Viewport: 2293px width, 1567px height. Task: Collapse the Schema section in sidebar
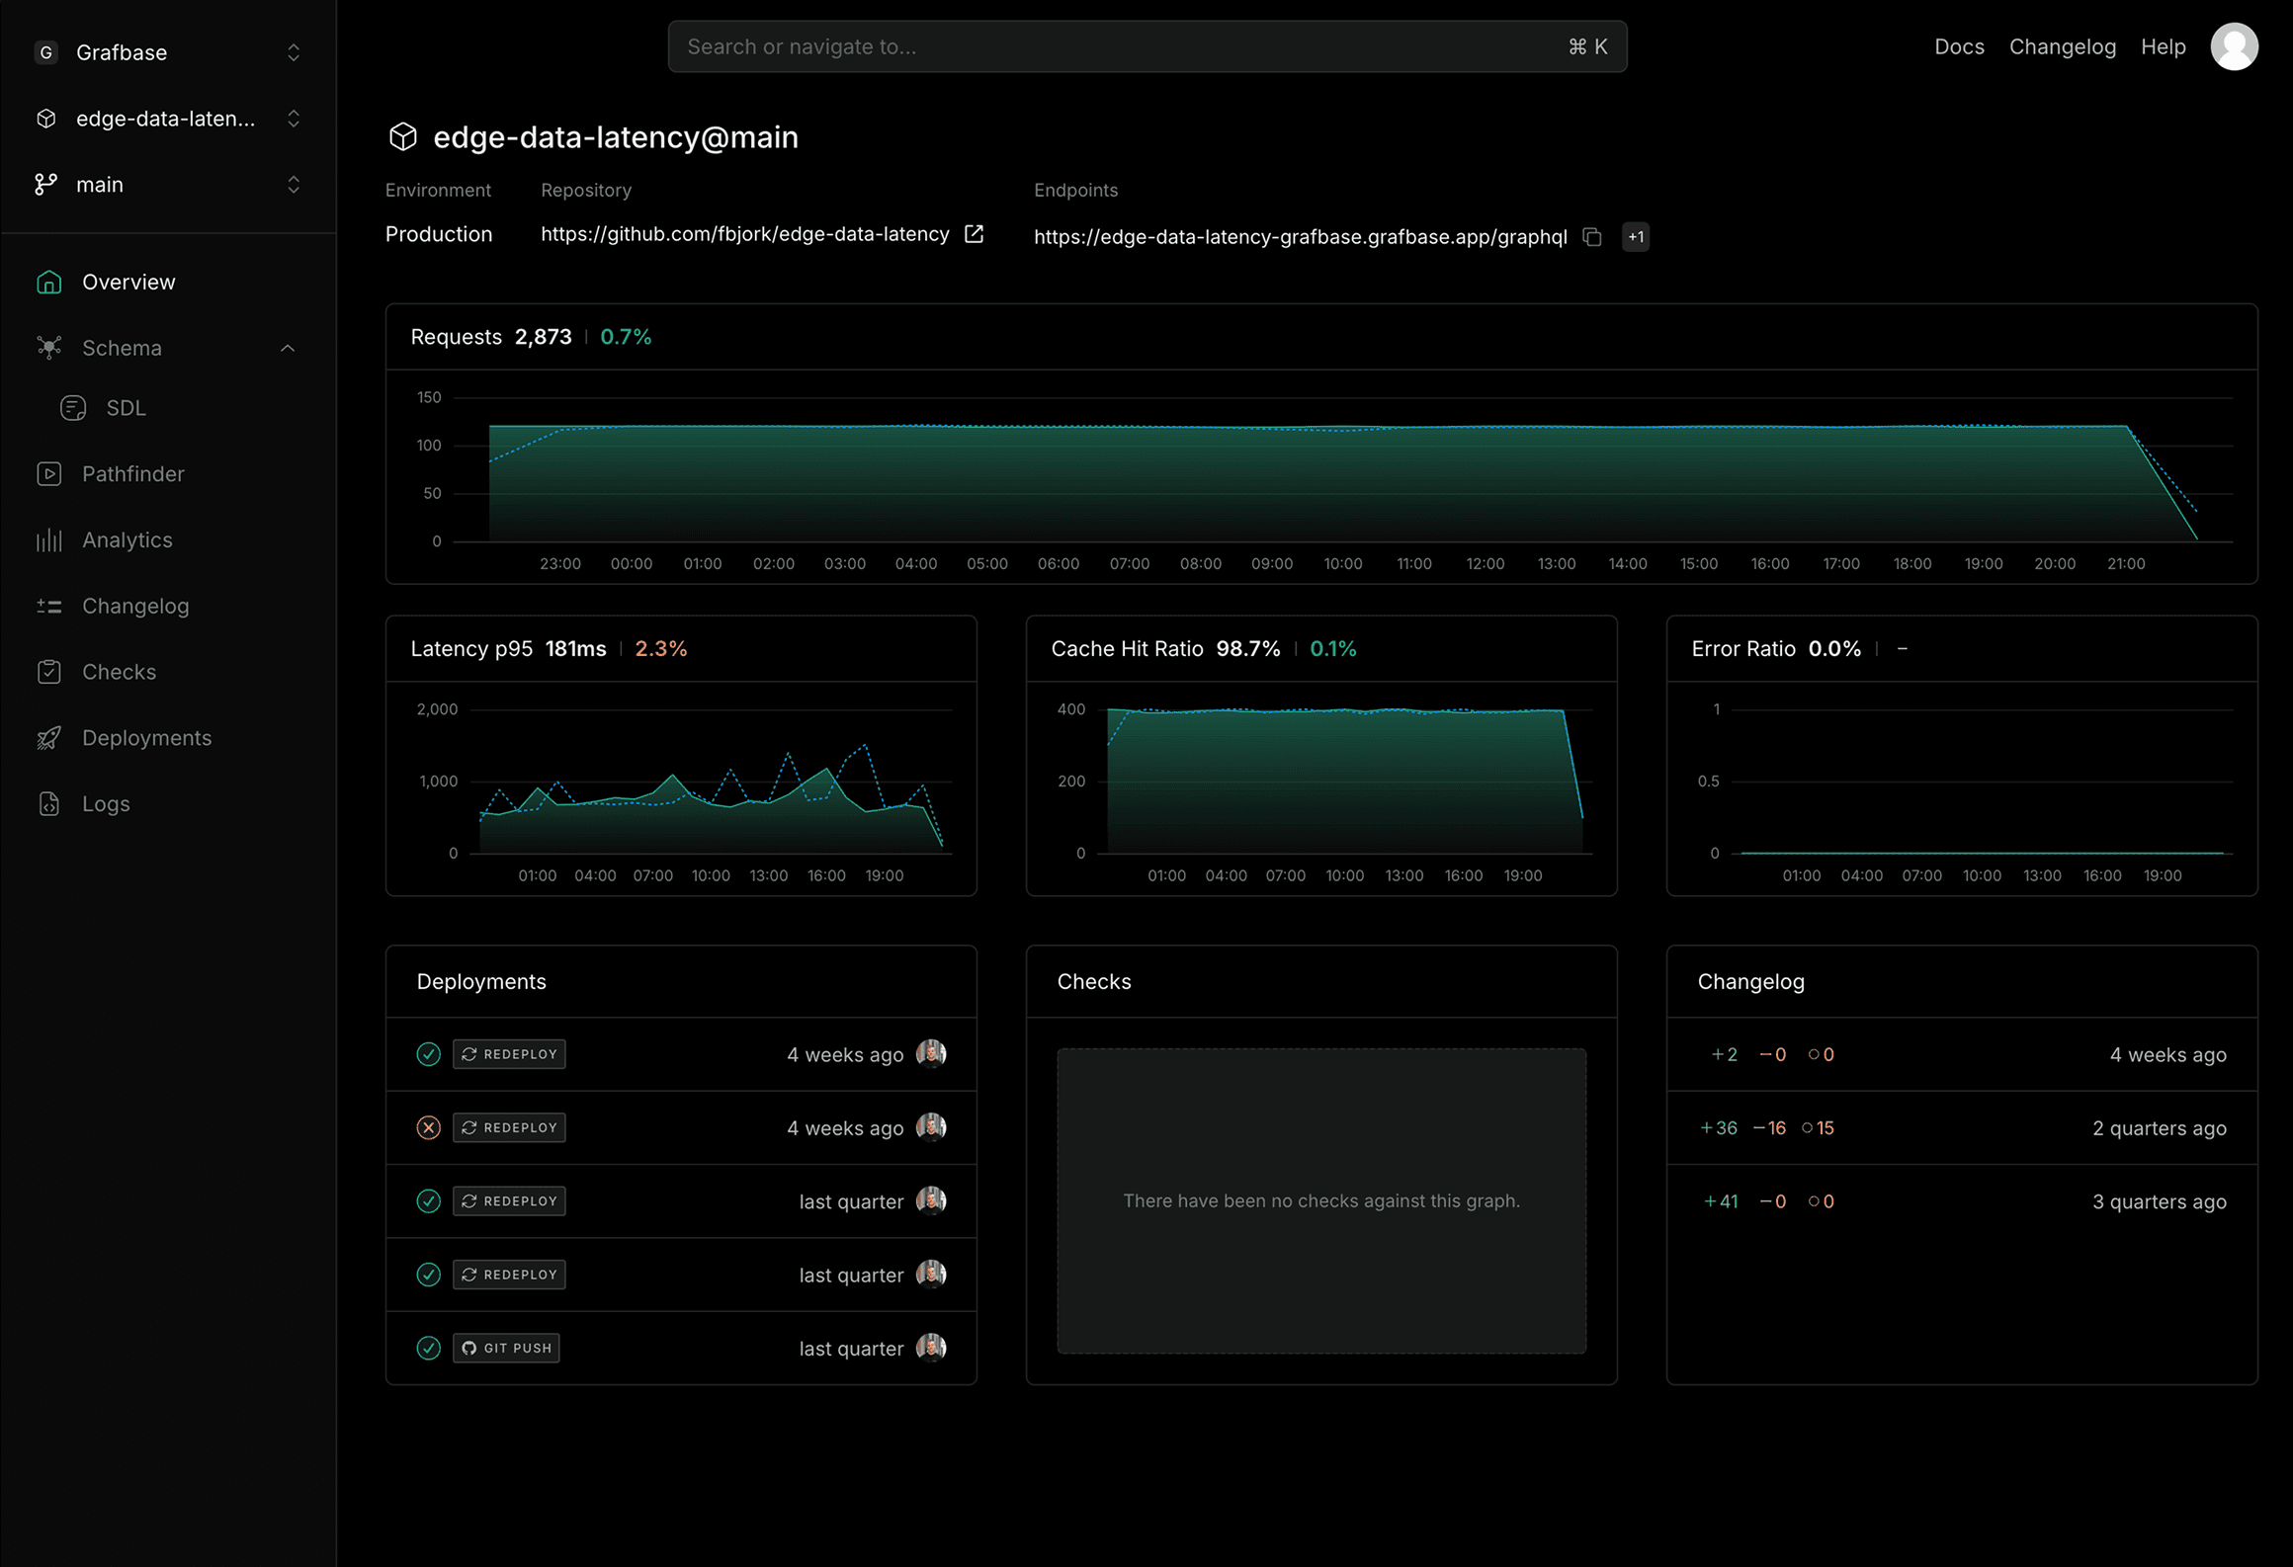(288, 348)
